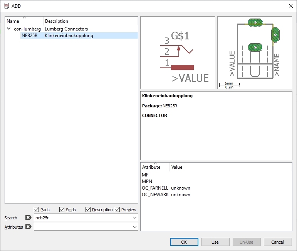Click the 'Klinkeneinbaukupplung' description cell in list
Viewport: 297px width, 251px height.
coord(69,36)
